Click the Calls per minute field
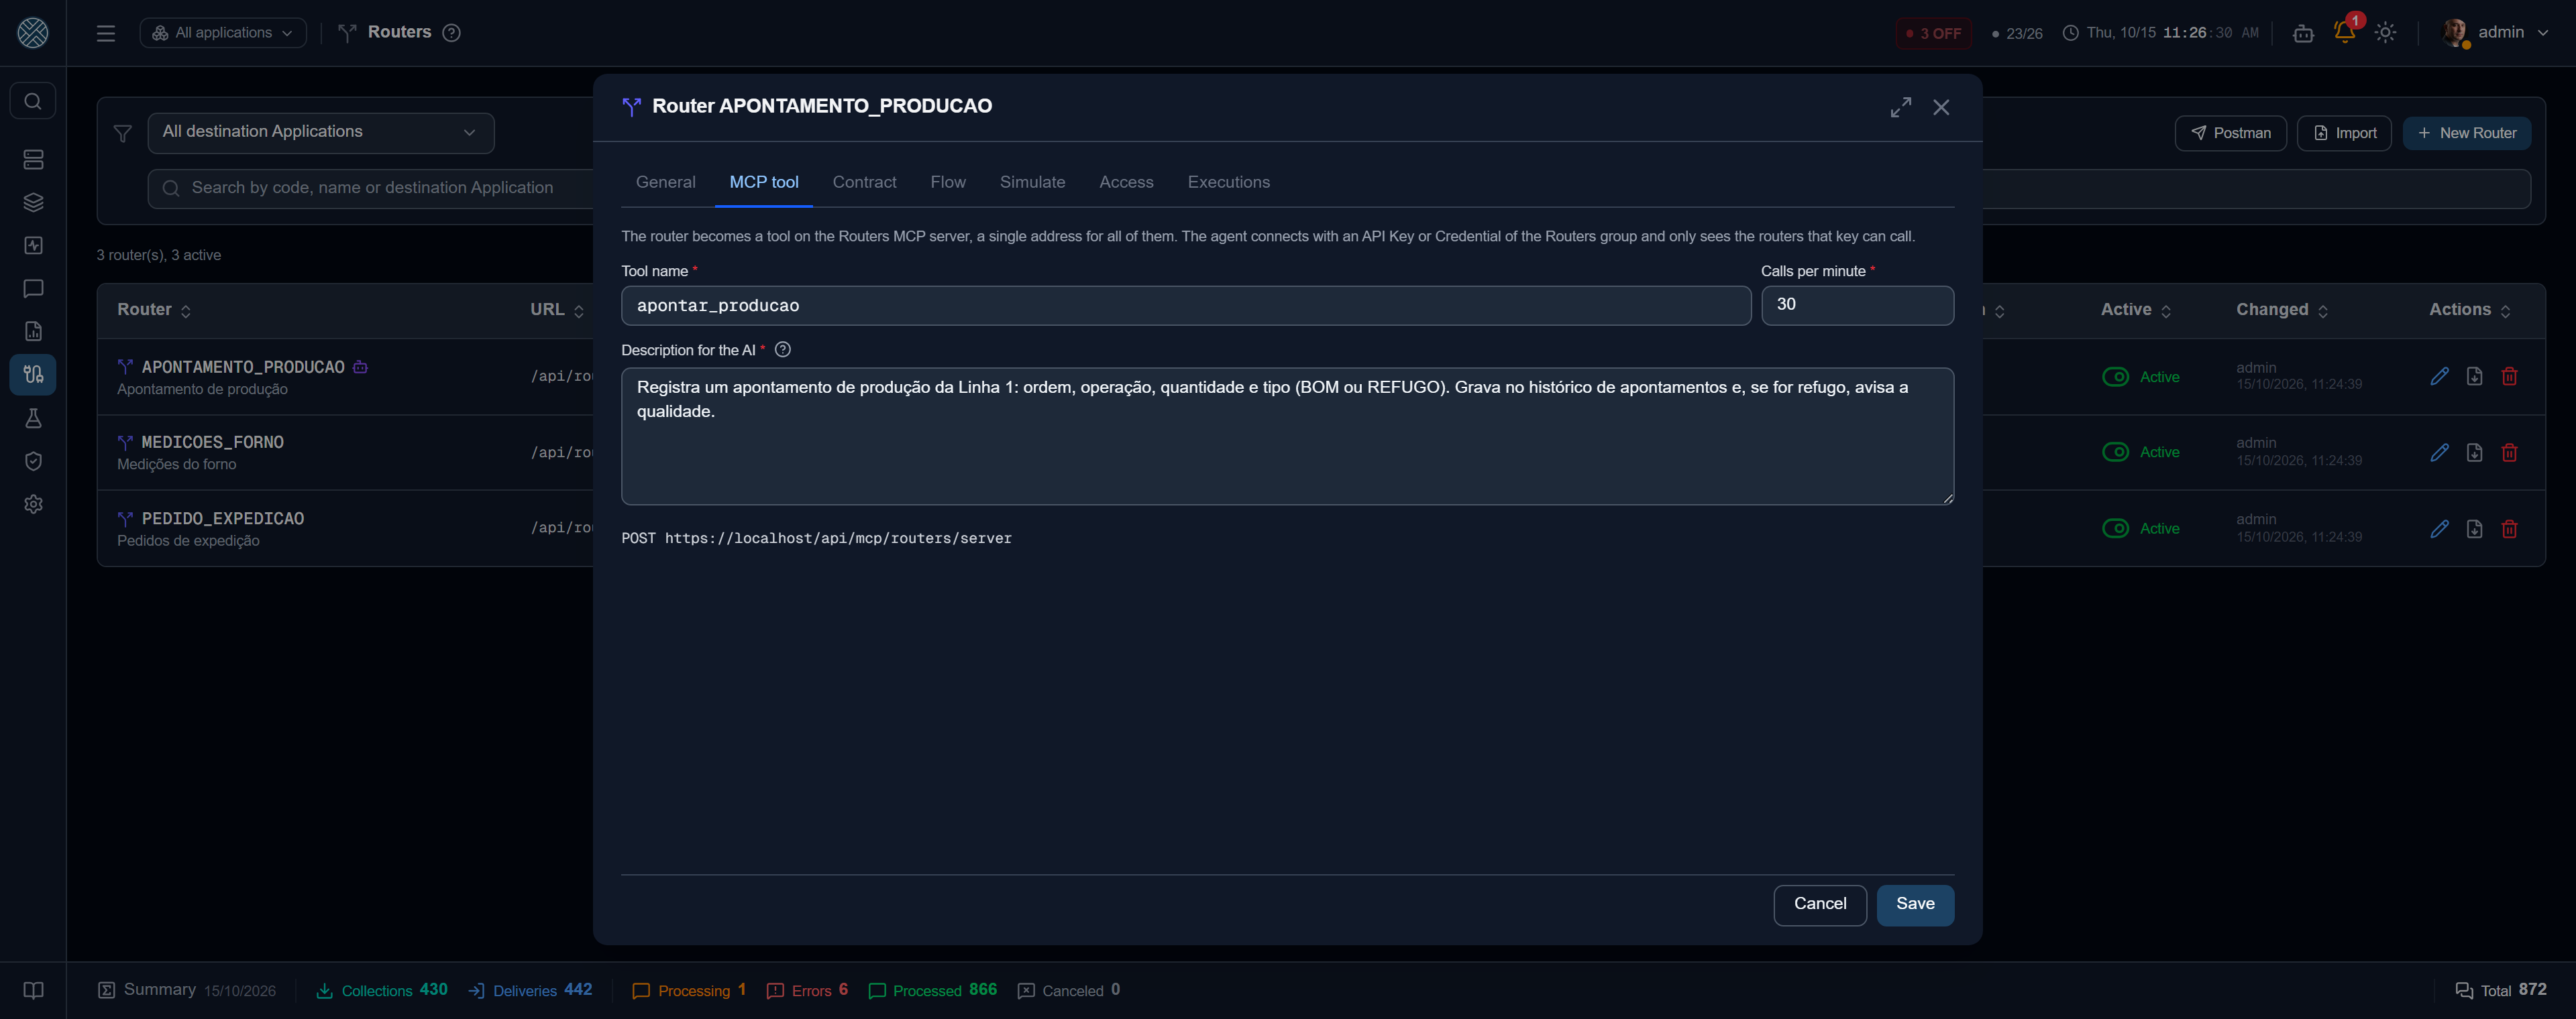Screen dimensions: 2576x1019 (1857, 306)
